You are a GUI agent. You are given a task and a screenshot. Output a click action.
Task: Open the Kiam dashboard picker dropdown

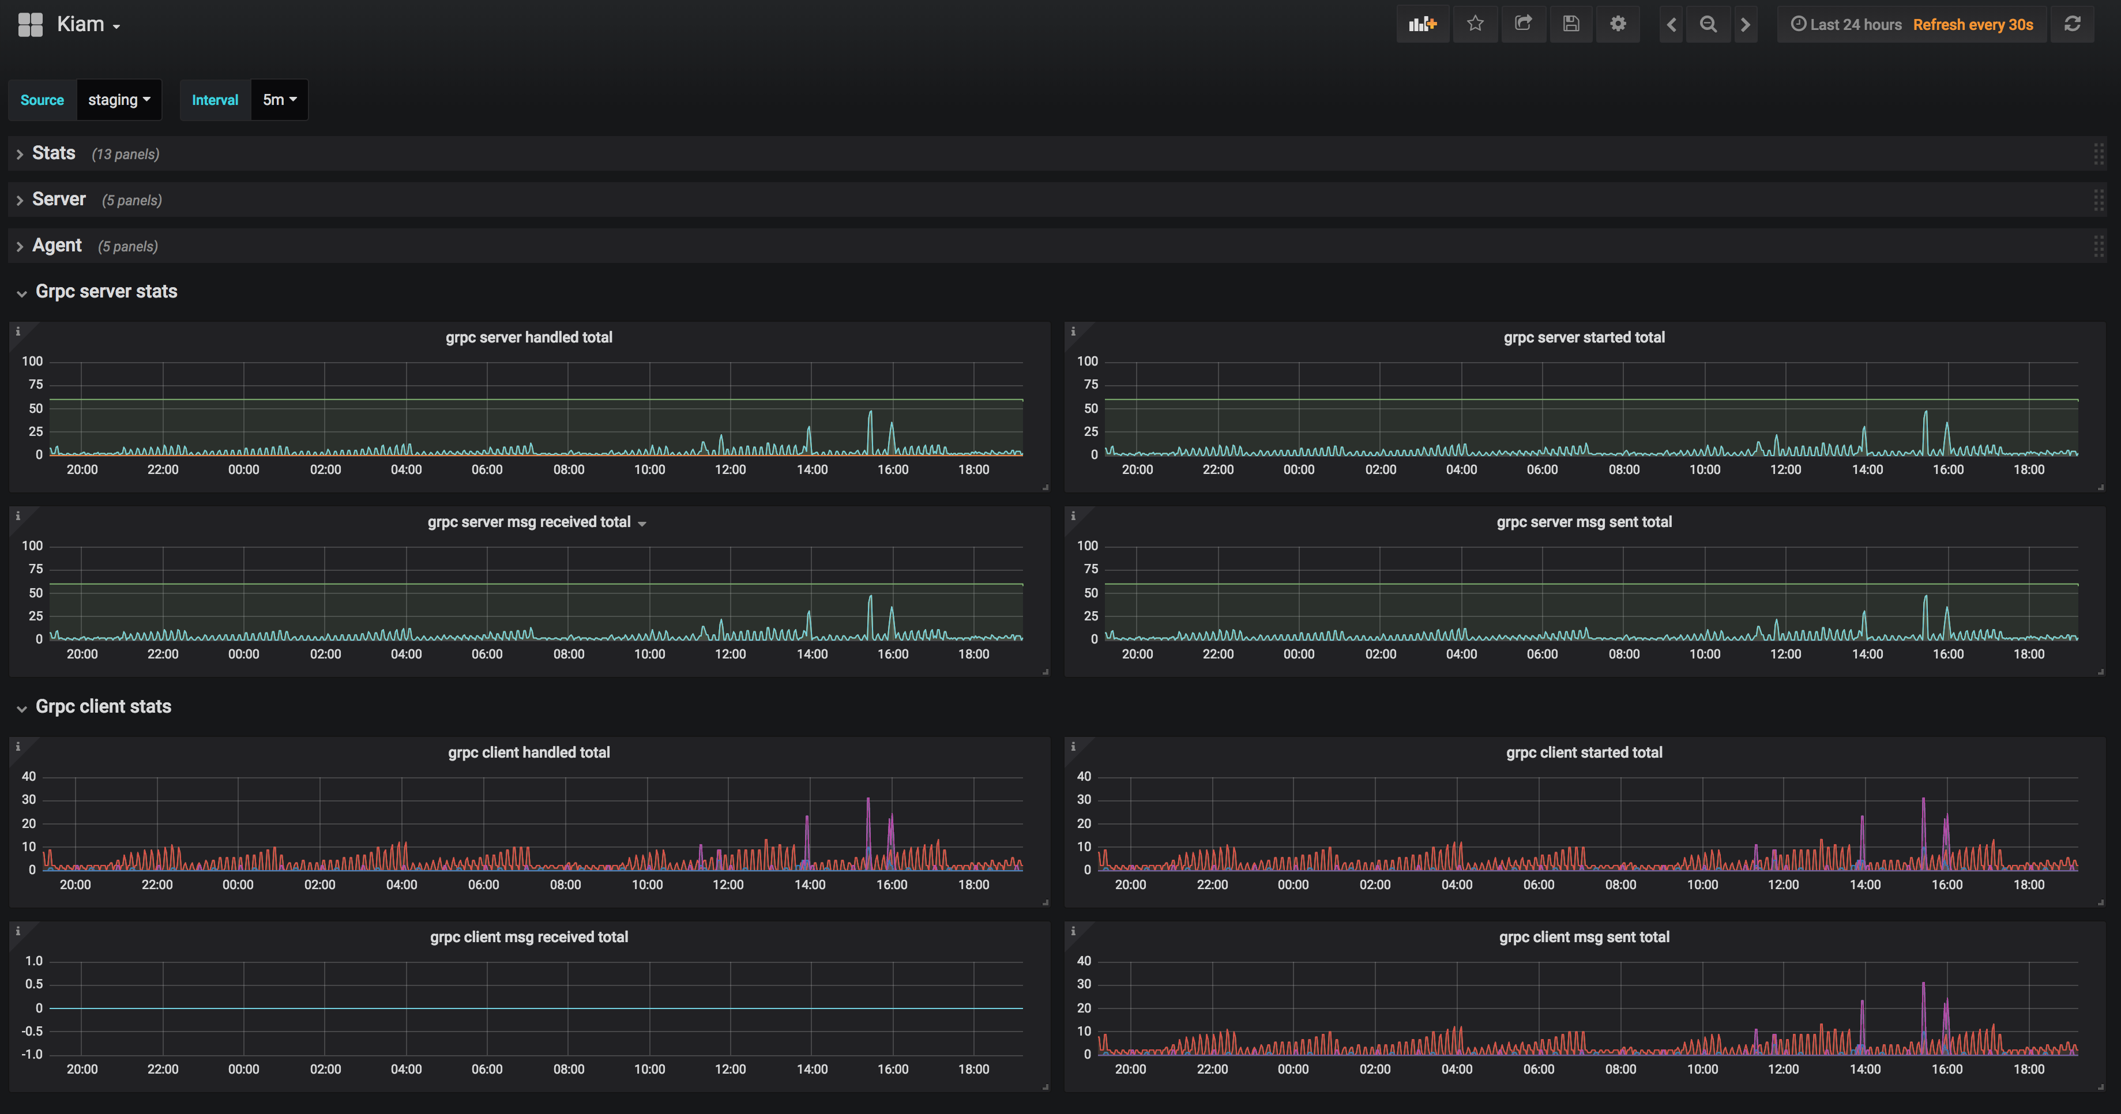89,25
